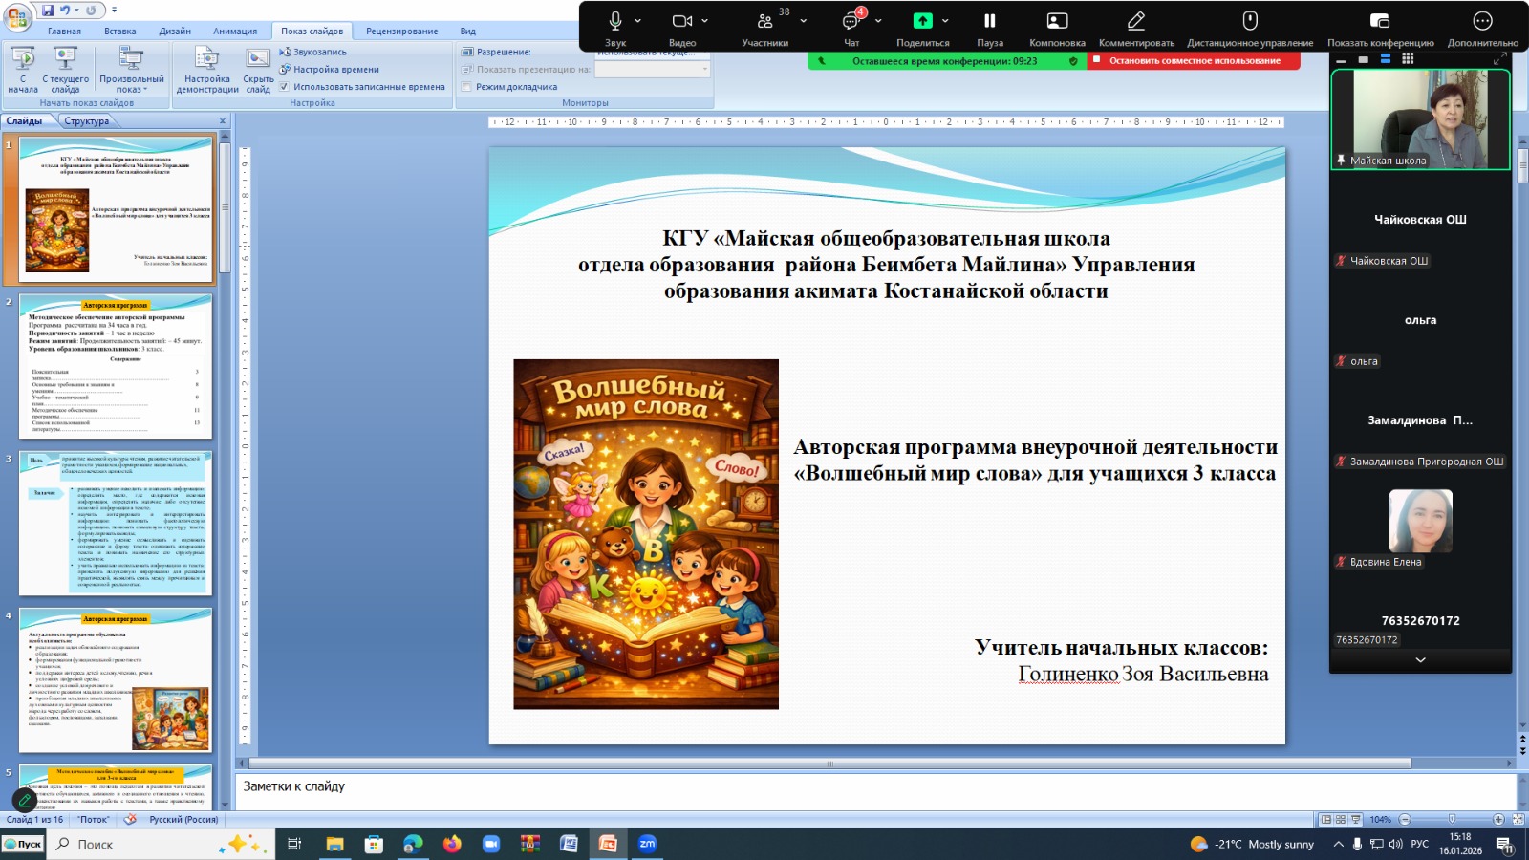This screenshot has width=1529, height=860.
Task: Switch to the 'Анимация' ribbon tab
Action: coord(235,32)
